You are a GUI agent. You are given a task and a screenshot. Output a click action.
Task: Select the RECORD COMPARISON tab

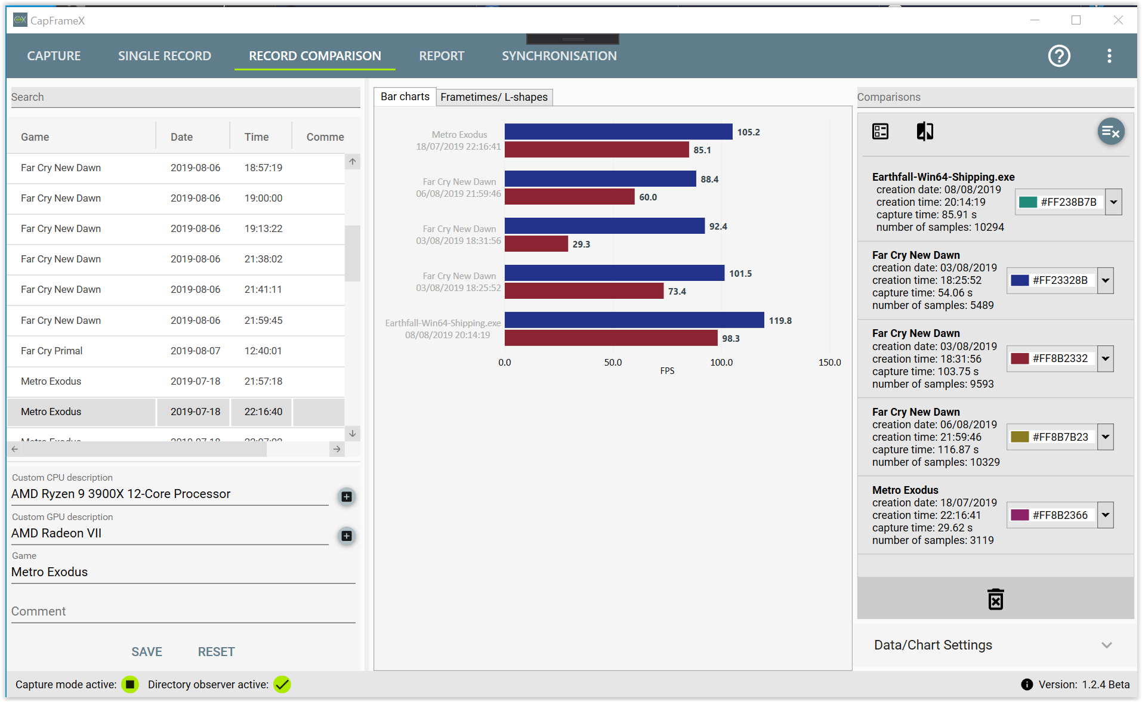[x=315, y=56]
